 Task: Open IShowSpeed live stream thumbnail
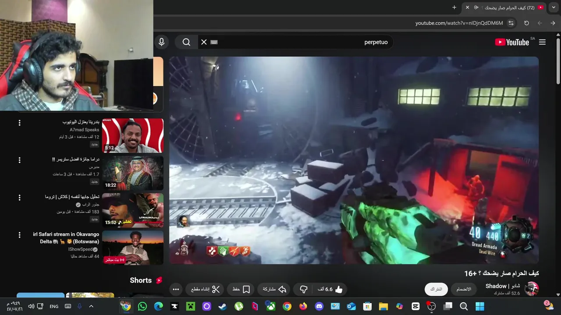tap(133, 248)
